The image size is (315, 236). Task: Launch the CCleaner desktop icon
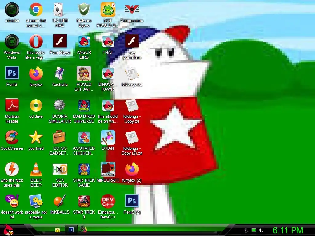(x=12, y=137)
